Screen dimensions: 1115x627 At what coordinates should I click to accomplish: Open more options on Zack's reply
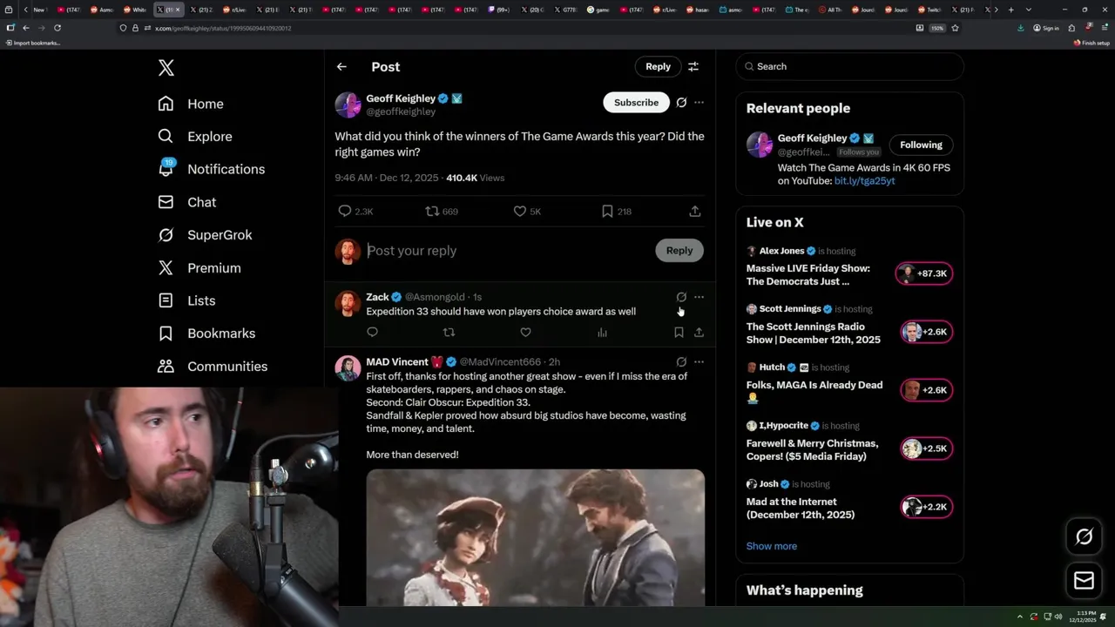point(699,297)
